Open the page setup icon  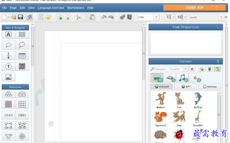[41, 17]
